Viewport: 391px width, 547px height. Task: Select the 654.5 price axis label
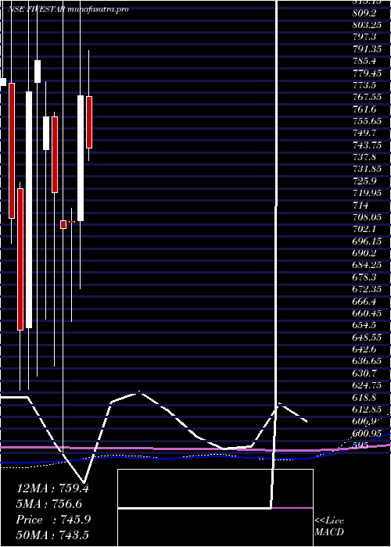click(364, 326)
